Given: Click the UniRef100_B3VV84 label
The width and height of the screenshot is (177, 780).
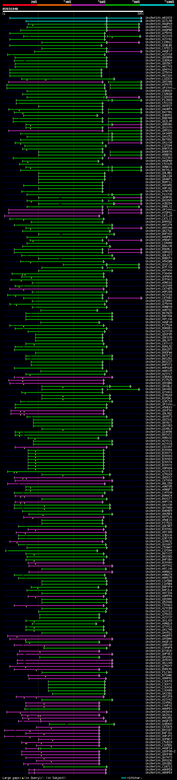Looking at the screenshot, I should (x=159, y=450).
